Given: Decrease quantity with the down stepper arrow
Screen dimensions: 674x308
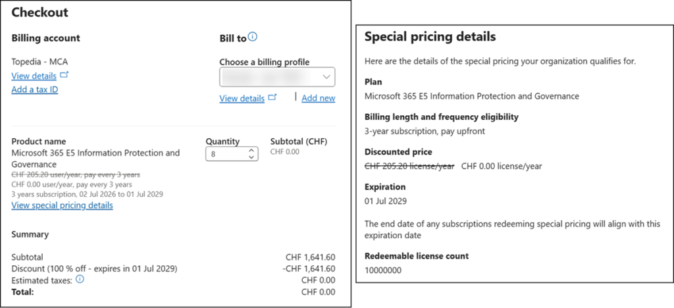Looking at the screenshot, I should point(251,157).
